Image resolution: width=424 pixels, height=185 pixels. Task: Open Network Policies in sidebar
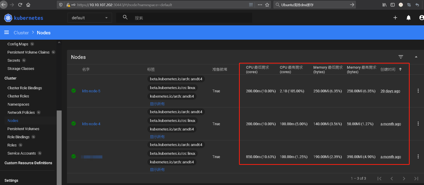tap(21, 112)
